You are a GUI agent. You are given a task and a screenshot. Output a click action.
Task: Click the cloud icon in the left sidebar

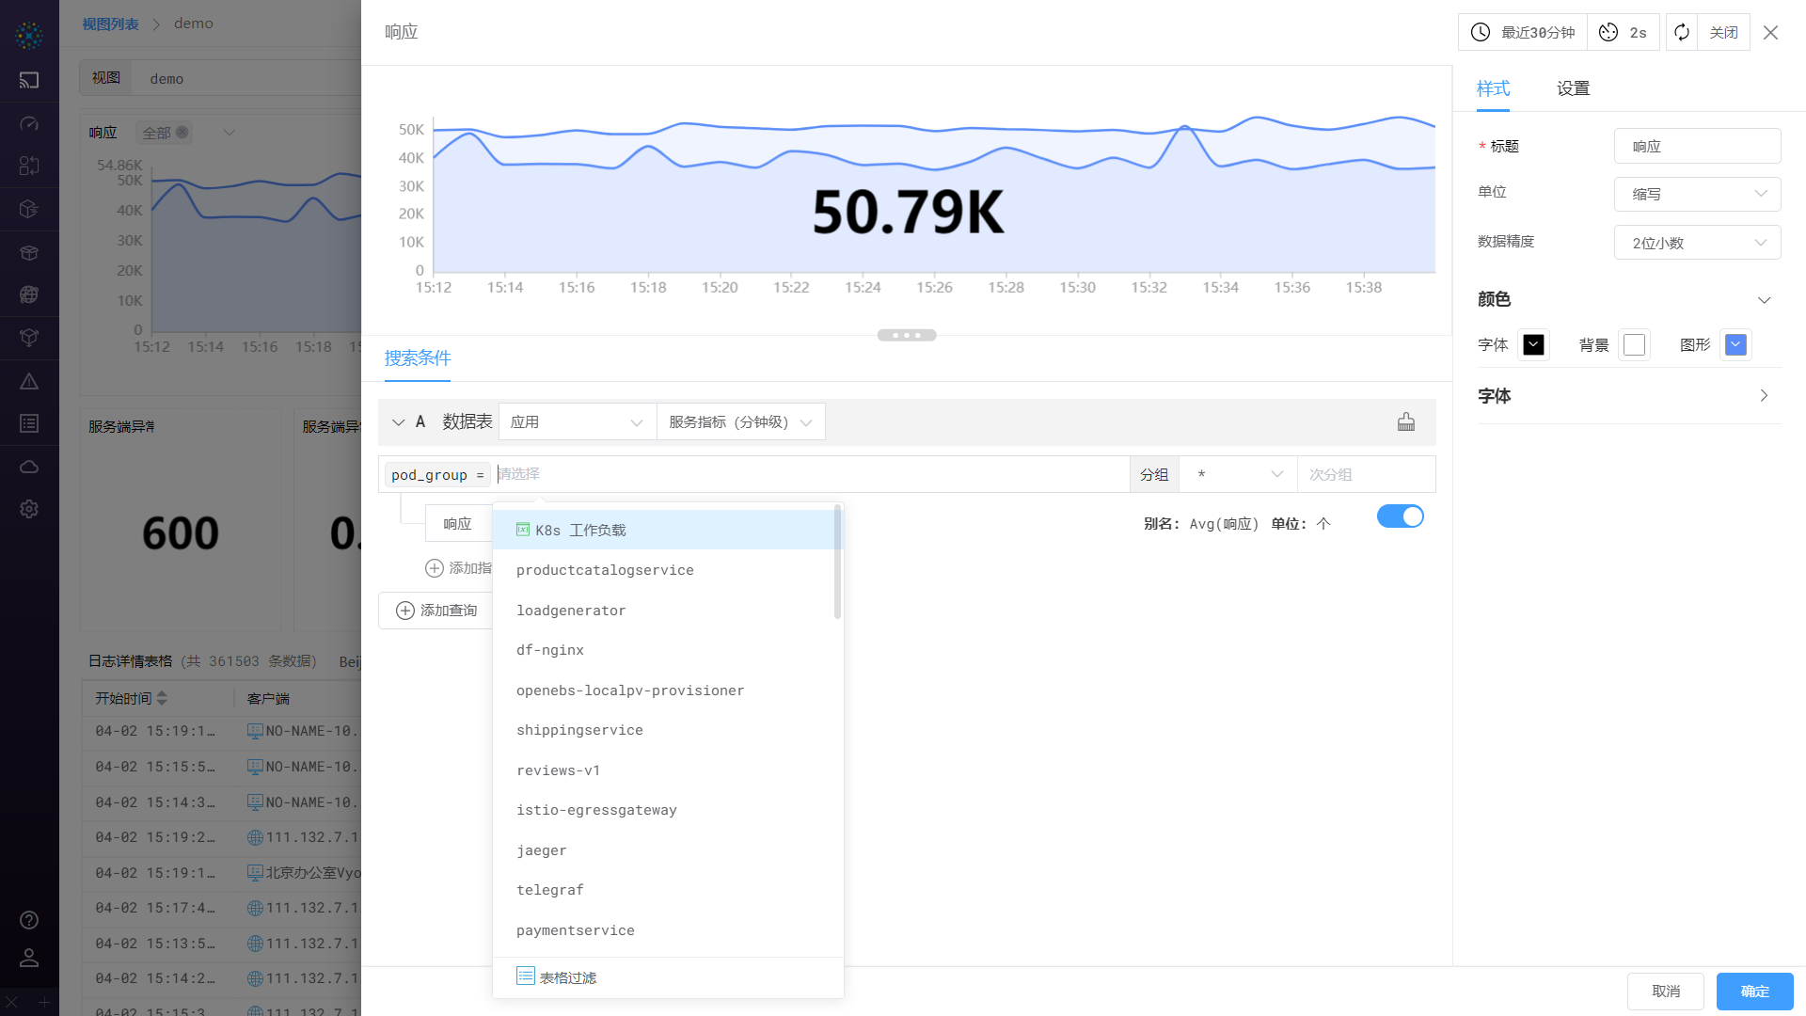click(29, 466)
